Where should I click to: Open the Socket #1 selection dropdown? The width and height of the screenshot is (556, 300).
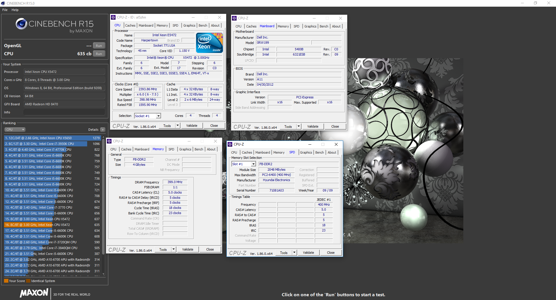tap(158, 116)
